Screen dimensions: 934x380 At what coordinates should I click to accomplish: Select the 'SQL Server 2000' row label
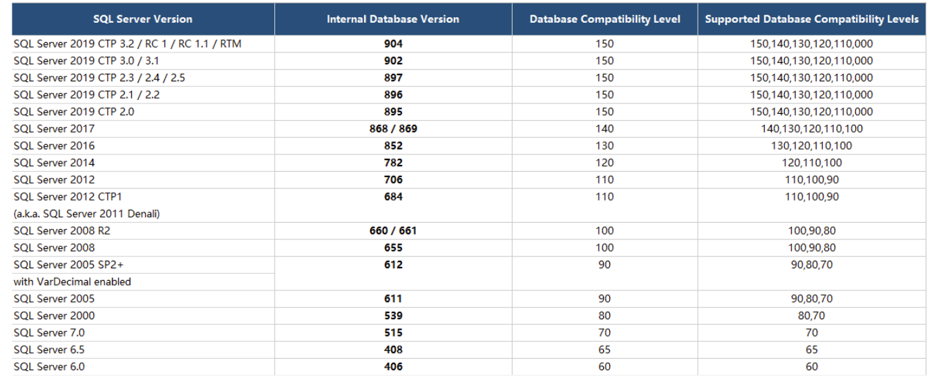[54, 316]
